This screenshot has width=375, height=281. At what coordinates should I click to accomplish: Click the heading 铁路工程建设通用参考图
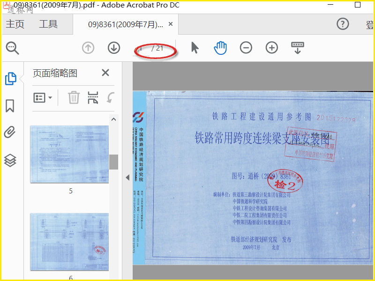262,117
